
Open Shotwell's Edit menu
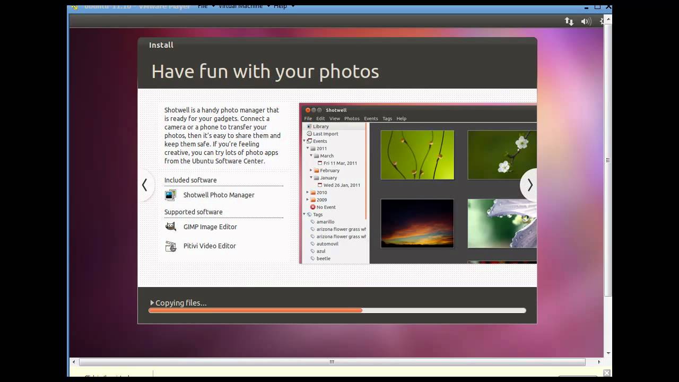[320, 118]
